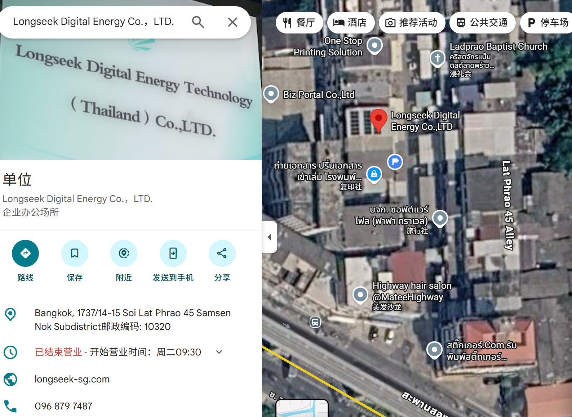The image size is (572, 417).
Task: Open the longseek-sg.com website link
Action: coord(72,379)
